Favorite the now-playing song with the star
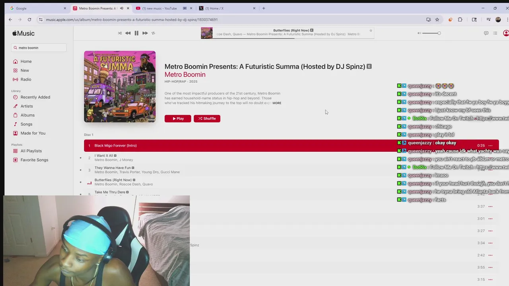Viewport: 509px width, 286px height. click(371, 31)
